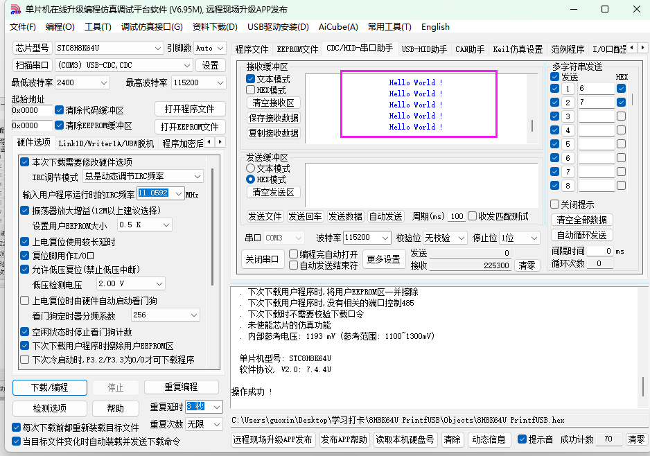Switch to the USB-HID助手 tab
650x456 pixels.
425,49
